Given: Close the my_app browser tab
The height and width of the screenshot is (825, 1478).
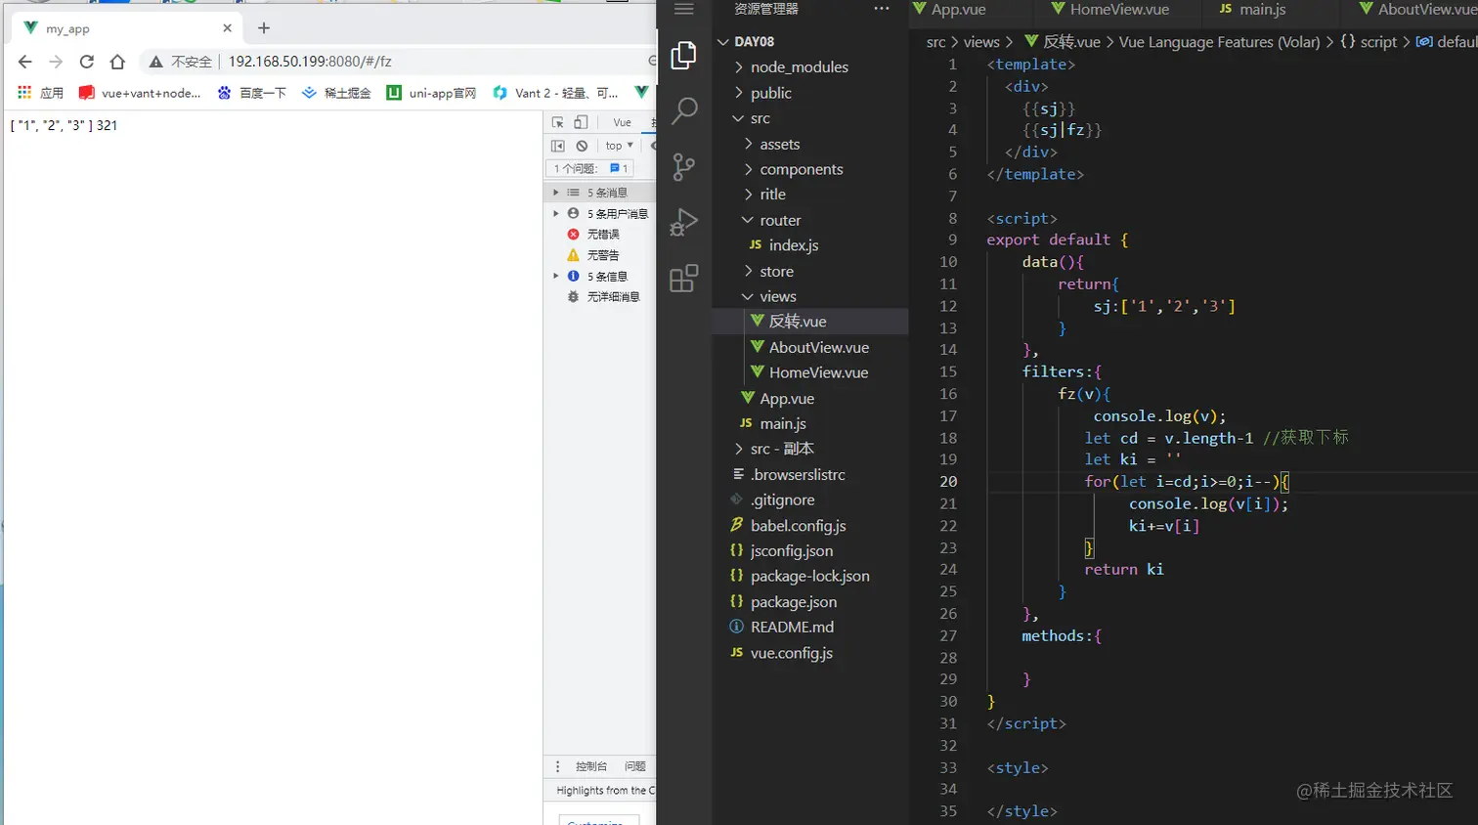Looking at the screenshot, I should pyautogui.click(x=227, y=28).
